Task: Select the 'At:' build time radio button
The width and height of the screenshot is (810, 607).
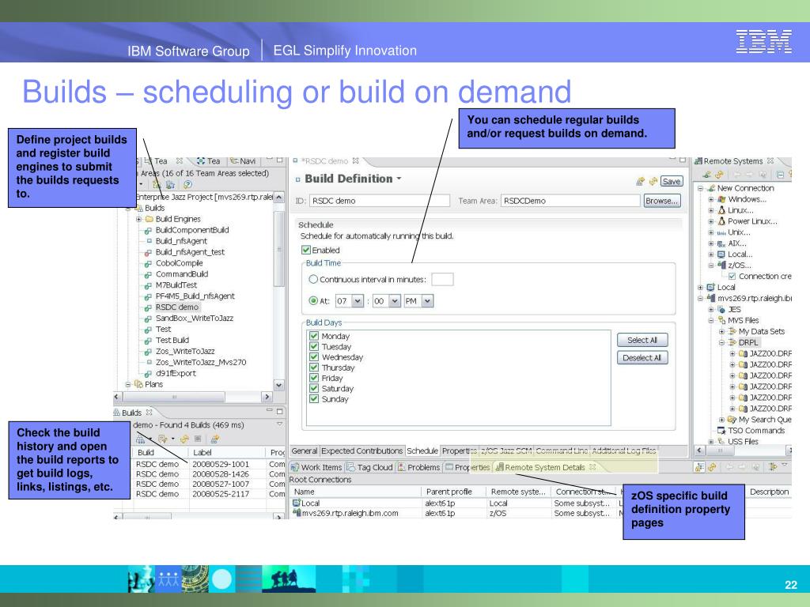Action: [x=313, y=300]
